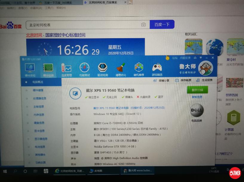Select 主板信息 in sidebar
The height and width of the screenshot is (182, 244).
tap(39, 107)
